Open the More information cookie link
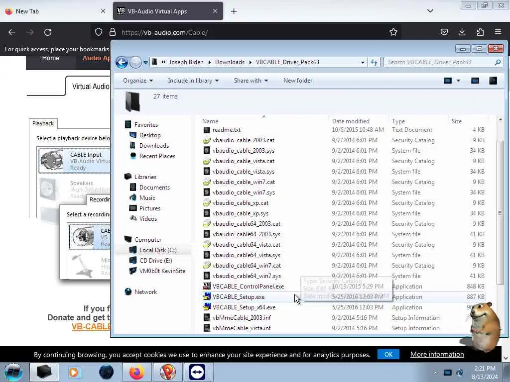 (x=437, y=354)
